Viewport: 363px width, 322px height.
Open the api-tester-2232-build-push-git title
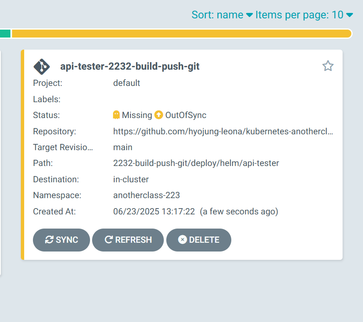[130, 66]
